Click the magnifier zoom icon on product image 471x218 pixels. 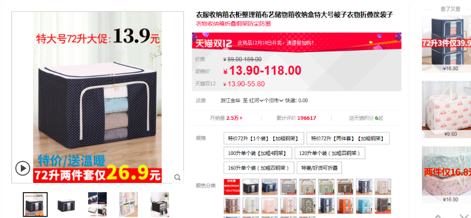178,178
